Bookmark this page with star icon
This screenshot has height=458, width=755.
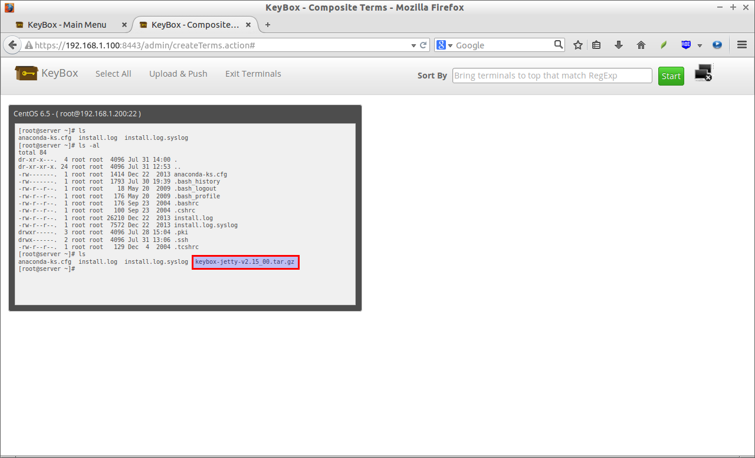click(x=578, y=45)
